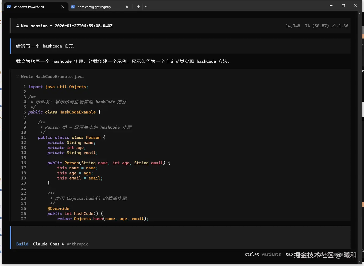Click the 'private String name;' line
This screenshot has height=266, width=364.
click(71, 143)
